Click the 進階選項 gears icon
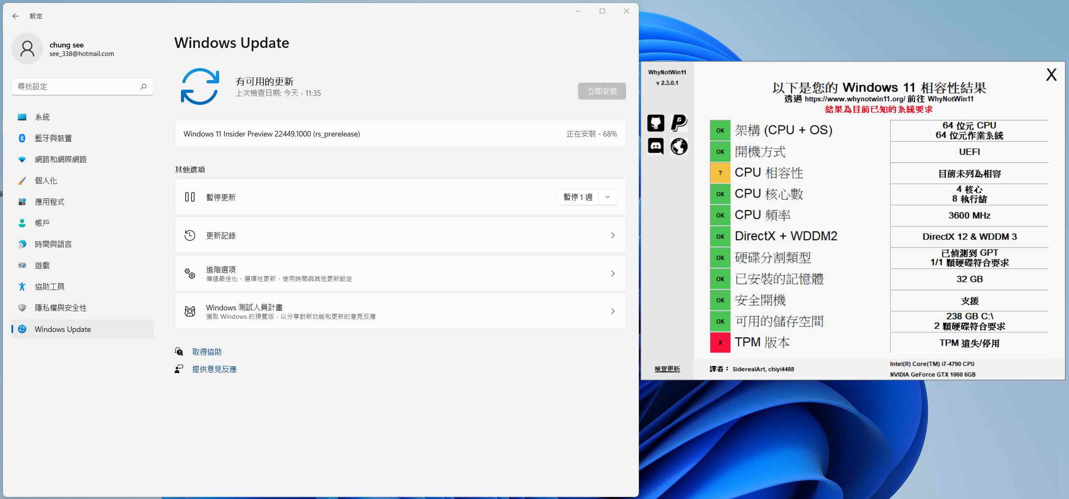Screen dimensions: 1069x499 190,273
